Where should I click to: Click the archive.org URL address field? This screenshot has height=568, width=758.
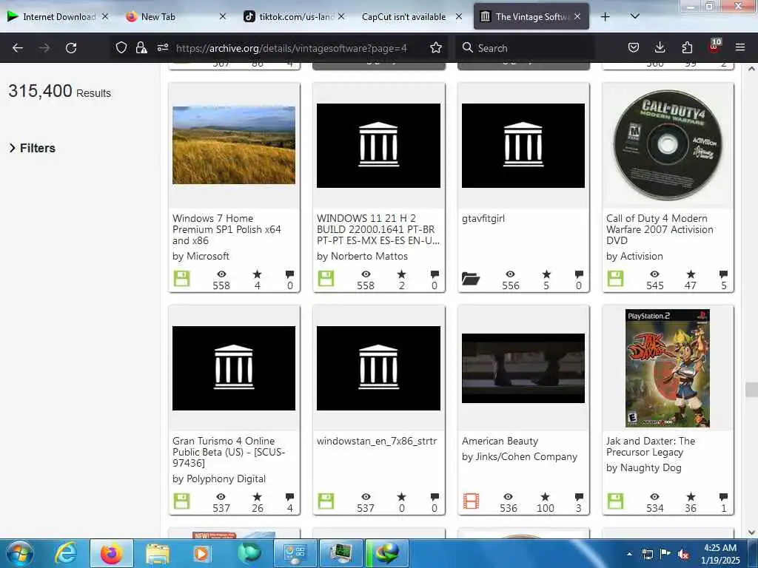(x=292, y=48)
